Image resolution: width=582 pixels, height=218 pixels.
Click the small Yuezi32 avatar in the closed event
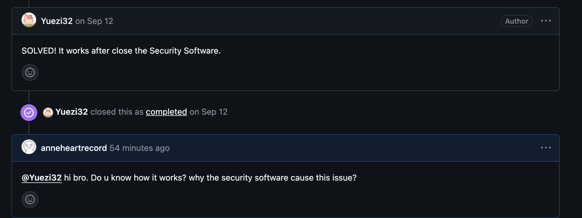48,112
